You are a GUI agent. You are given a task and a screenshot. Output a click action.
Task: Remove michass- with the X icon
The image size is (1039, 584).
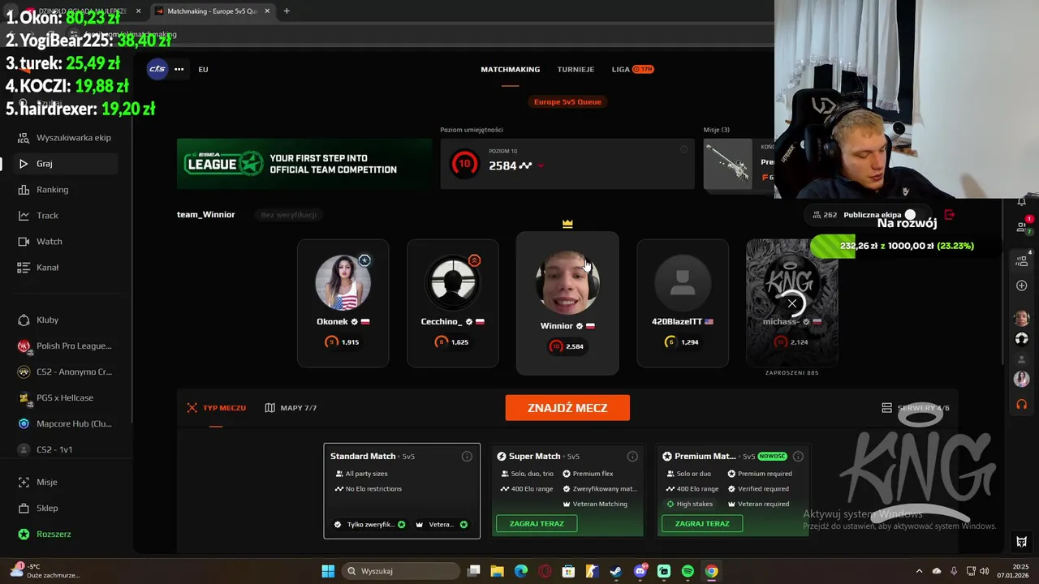(792, 303)
